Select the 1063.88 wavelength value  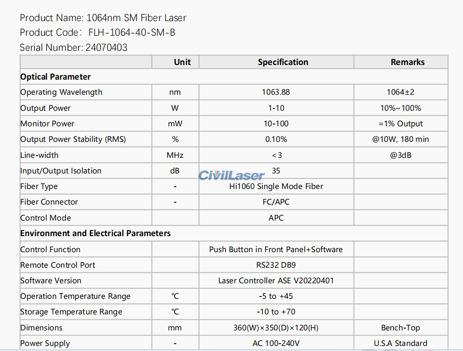pos(275,92)
